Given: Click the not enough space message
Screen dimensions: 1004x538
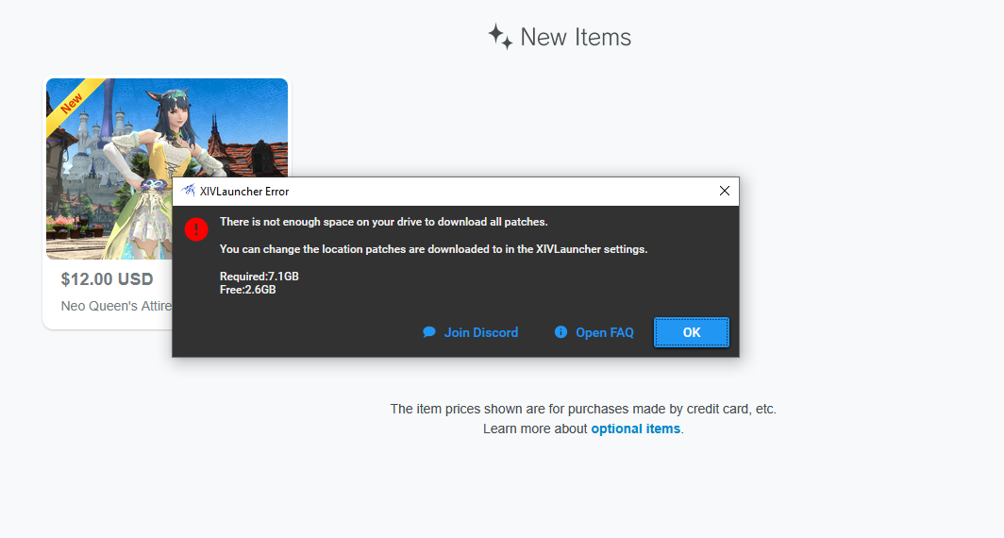Looking at the screenshot, I should pos(383,222).
